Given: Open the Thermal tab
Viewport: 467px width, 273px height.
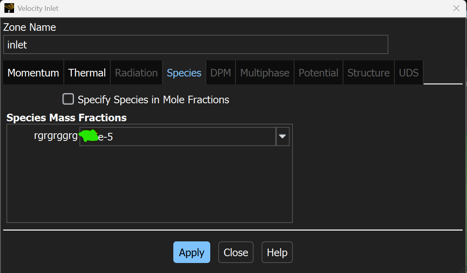Looking at the screenshot, I should click(x=87, y=73).
